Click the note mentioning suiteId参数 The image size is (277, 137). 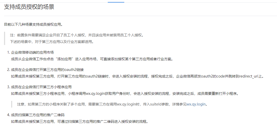[x=112, y=104]
